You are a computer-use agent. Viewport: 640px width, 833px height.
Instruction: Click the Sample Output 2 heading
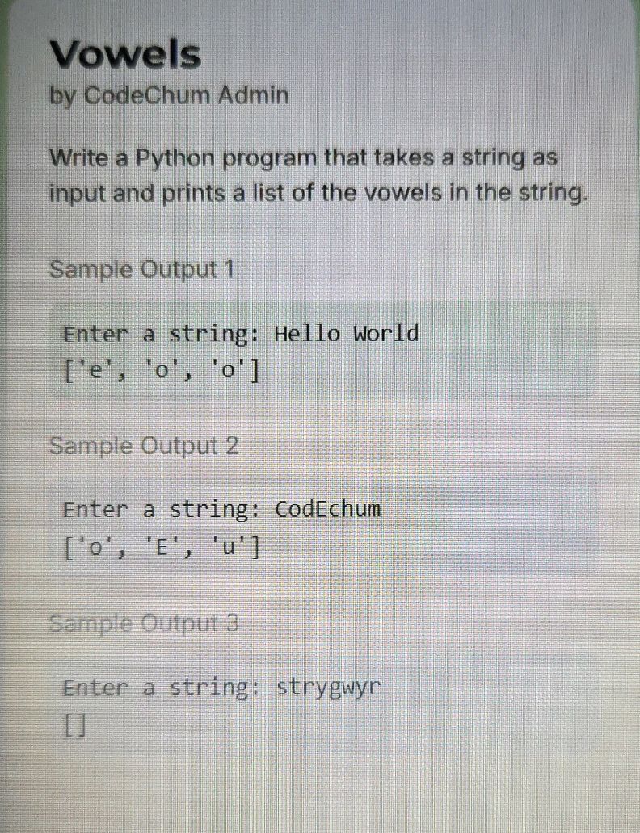(144, 446)
